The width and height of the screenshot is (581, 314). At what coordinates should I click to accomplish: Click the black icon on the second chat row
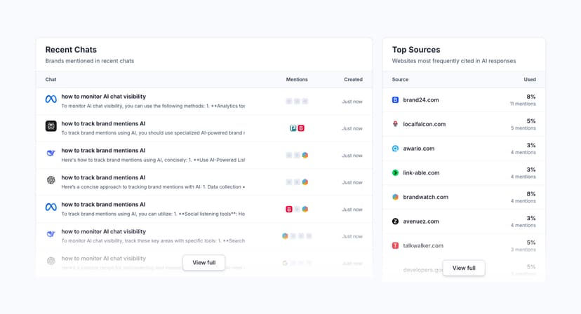51,126
